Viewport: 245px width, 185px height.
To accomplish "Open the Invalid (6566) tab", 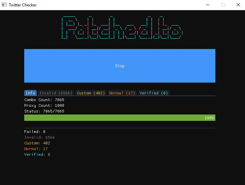I will [56, 93].
